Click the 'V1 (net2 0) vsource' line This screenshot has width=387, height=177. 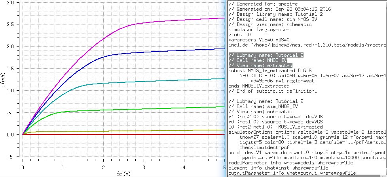pos(275,117)
